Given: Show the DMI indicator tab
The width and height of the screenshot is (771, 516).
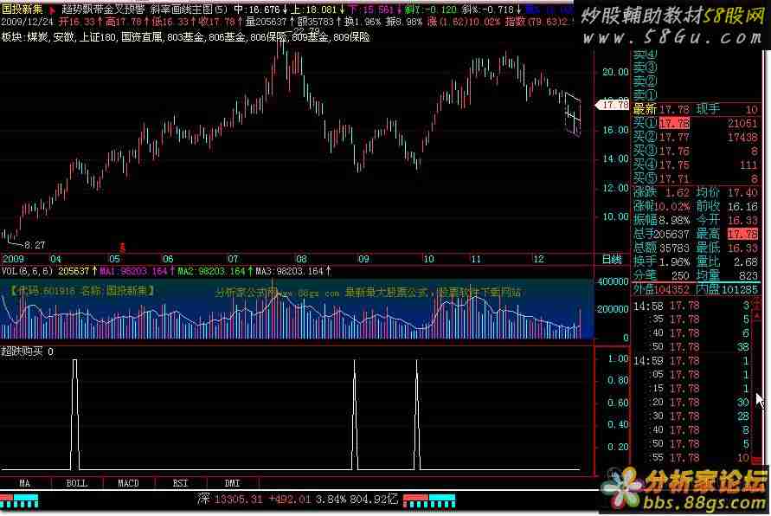Looking at the screenshot, I should [232, 483].
